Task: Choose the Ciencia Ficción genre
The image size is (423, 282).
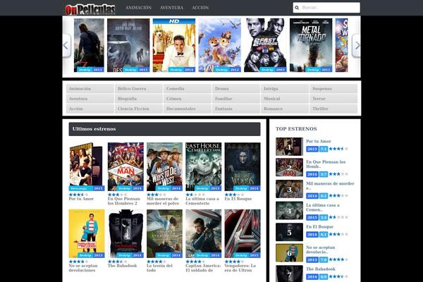Action: click(x=139, y=109)
